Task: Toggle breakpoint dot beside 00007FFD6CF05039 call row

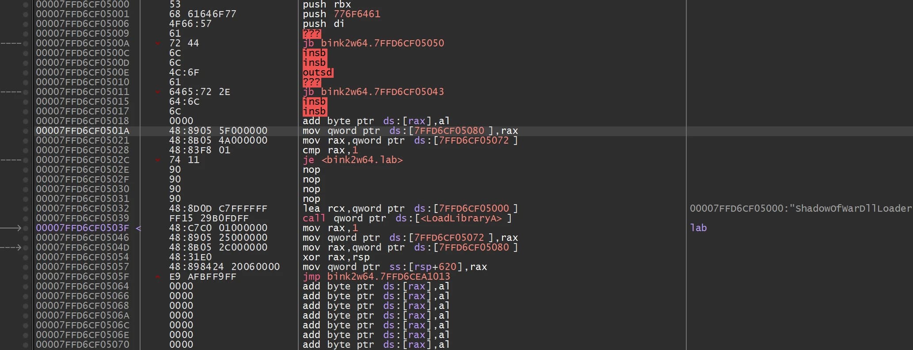Action: point(26,218)
